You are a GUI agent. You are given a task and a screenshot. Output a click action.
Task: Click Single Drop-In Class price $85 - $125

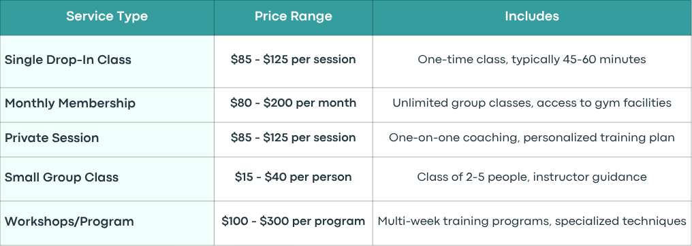[x=293, y=59]
